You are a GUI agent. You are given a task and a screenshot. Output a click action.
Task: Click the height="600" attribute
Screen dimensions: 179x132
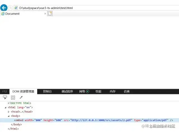pos(53,120)
